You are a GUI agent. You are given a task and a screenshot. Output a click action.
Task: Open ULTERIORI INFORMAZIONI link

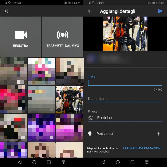pyautogui.click(x=142, y=148)
